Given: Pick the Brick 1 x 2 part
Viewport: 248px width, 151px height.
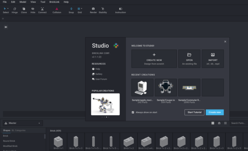Looking at the screenshot, I should click(129, 141).
